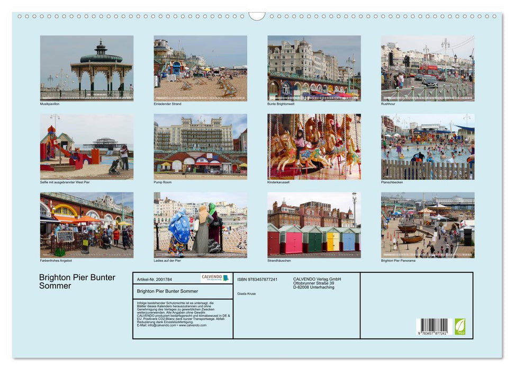Open the Brighton Pier Panorama photo

coord(426,225)
